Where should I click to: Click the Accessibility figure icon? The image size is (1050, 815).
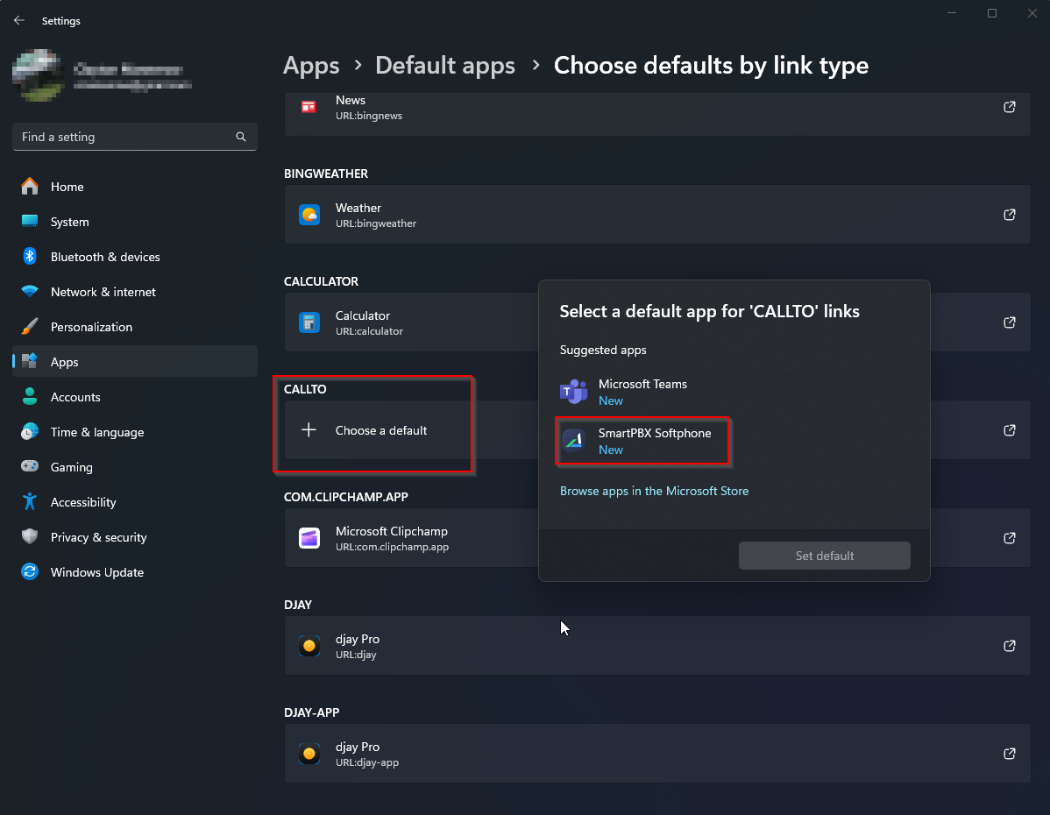click(30, 501)
